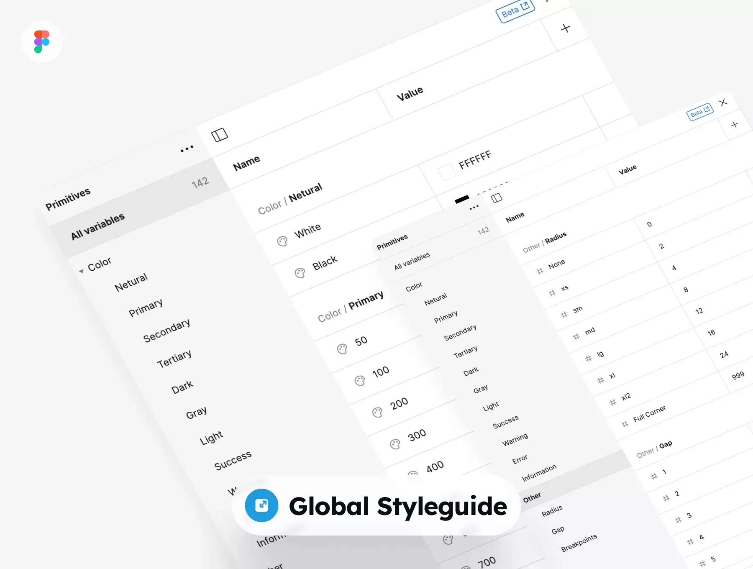Select Light in back window sidebar

(212, 438)
